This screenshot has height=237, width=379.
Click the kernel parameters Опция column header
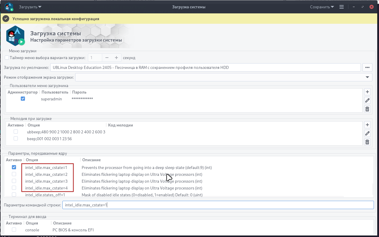pos(32,160)
